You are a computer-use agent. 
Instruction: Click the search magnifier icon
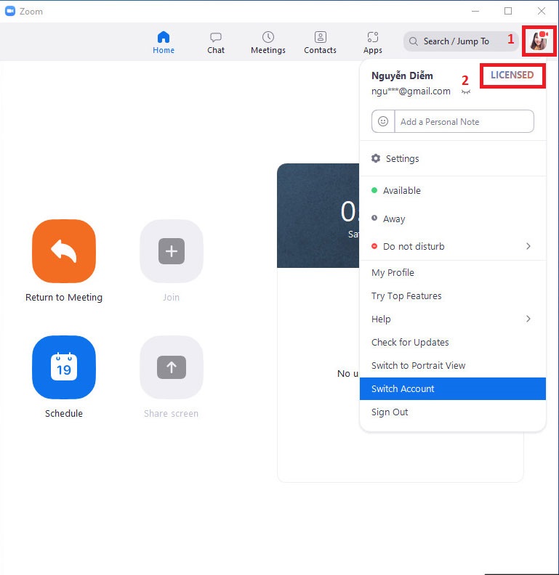(413, 41)
